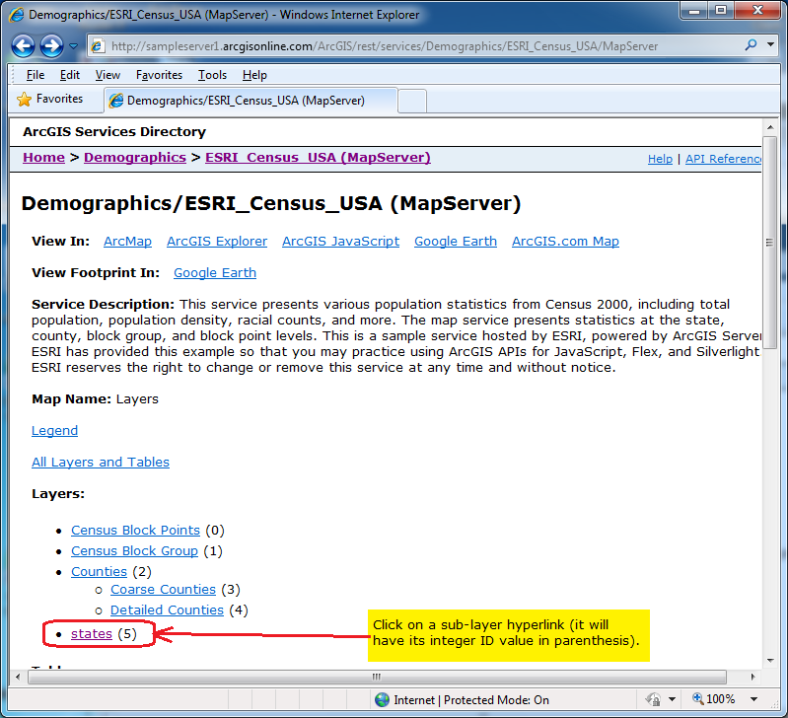Viewport: 788px width, 718px height.
Task: Click ESRI_Census_USA (MapServer) breadcrumb link
Action: coord(318,158)
